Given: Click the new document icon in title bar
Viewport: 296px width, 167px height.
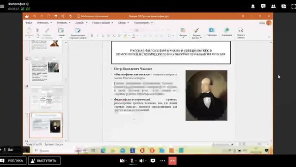Looking at the screenshot, I should 49,16.
